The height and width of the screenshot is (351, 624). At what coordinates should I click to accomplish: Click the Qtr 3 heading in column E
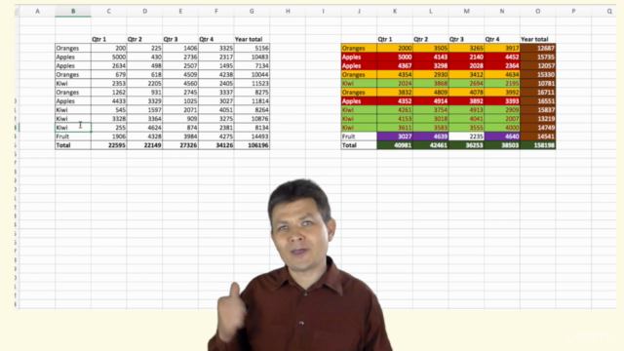(x=171, y=39)
